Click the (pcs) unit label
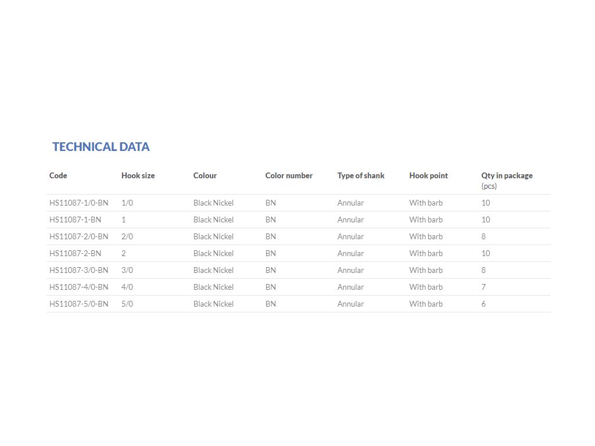 (489, 186)
